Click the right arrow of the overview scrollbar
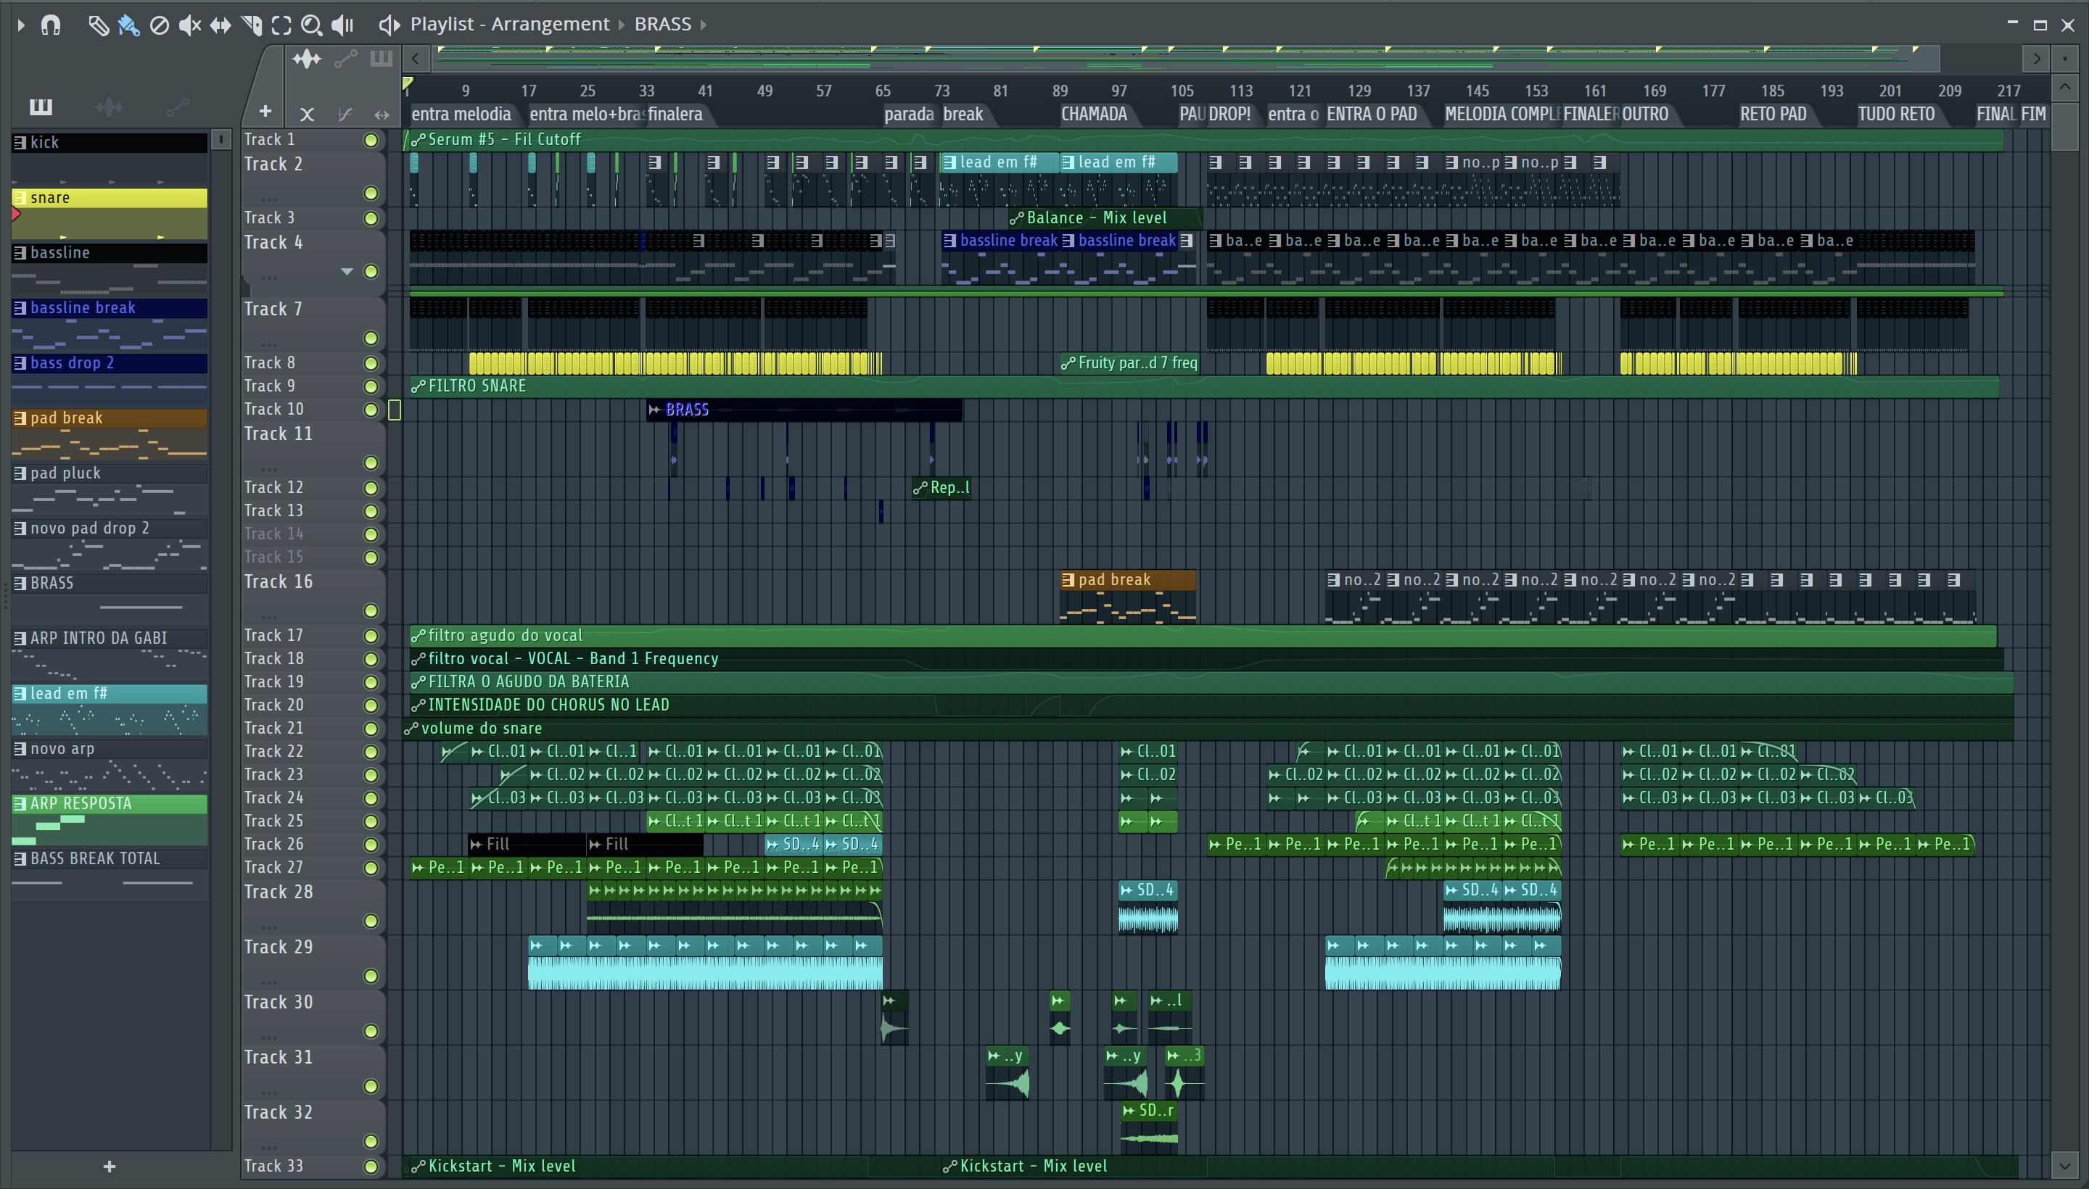Viewport: 2089px width, 1189px height. [x=2037, y=59]
